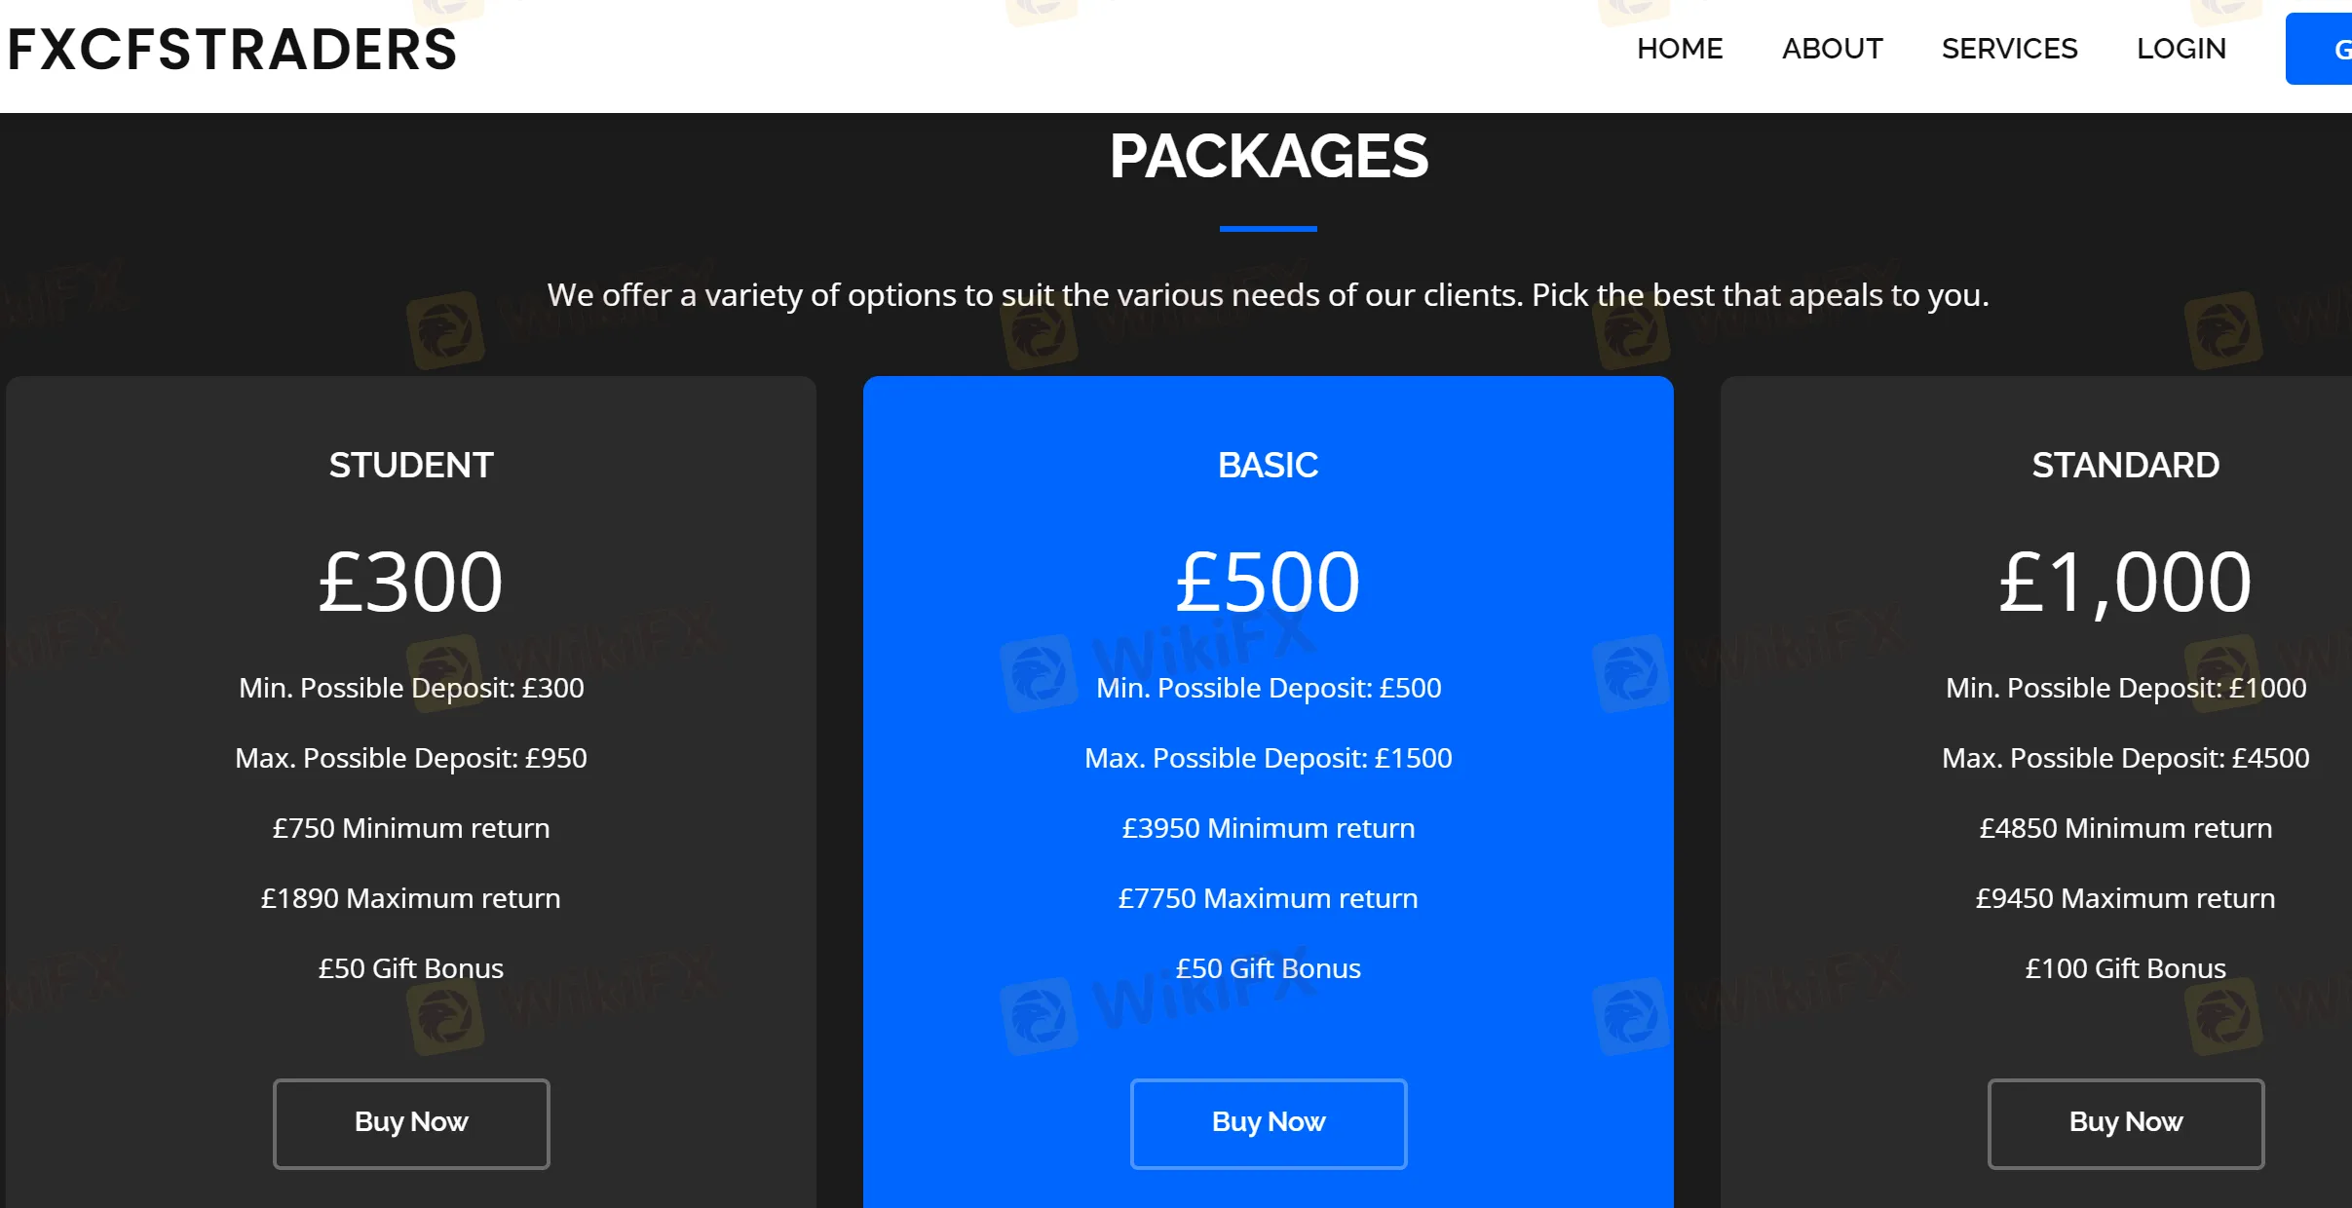
Task: Click the blue button beside LOGIN
Action: tap(2319, 49)
